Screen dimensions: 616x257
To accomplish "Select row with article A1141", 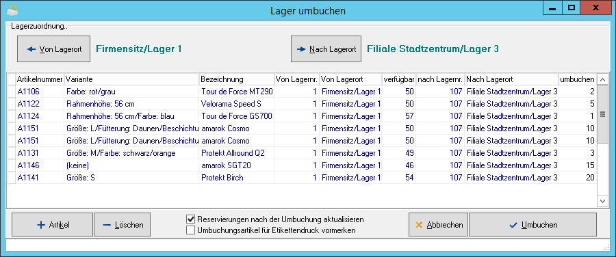I will [302, 177].
